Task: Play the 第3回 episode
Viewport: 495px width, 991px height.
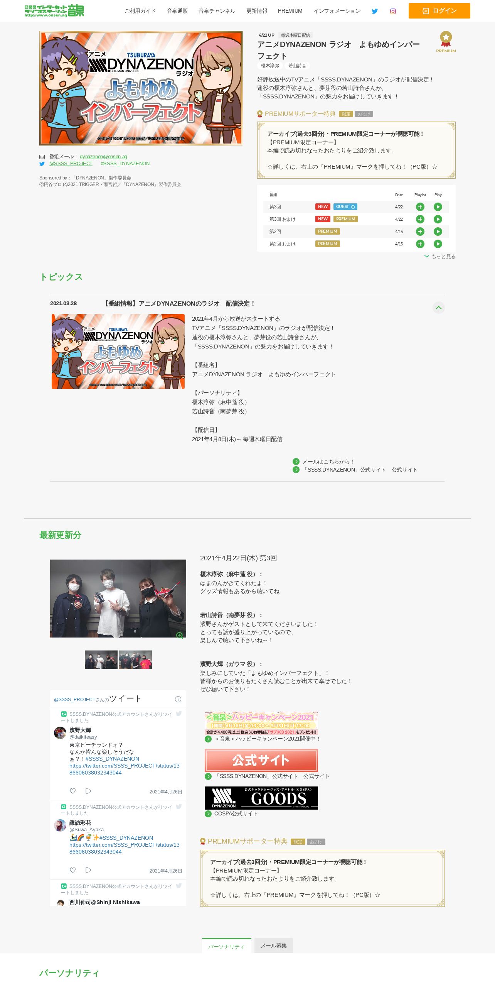Action: pyautogui.click(x=438, y=207)
